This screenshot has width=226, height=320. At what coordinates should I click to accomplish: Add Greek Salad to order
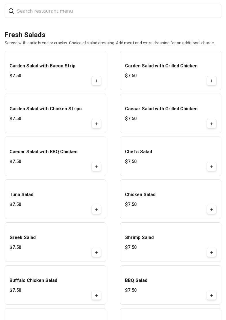[x=96, y=253]
